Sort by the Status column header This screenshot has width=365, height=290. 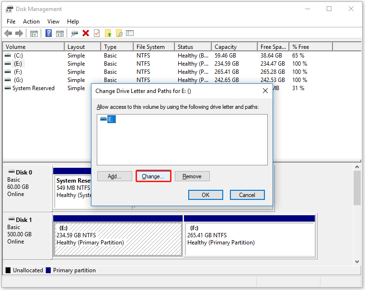tap(193, 47)
